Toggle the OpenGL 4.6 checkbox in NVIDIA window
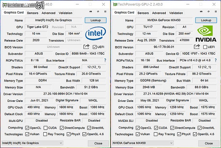The width and height of the screenshot is (221, 148). coord(195,134)
